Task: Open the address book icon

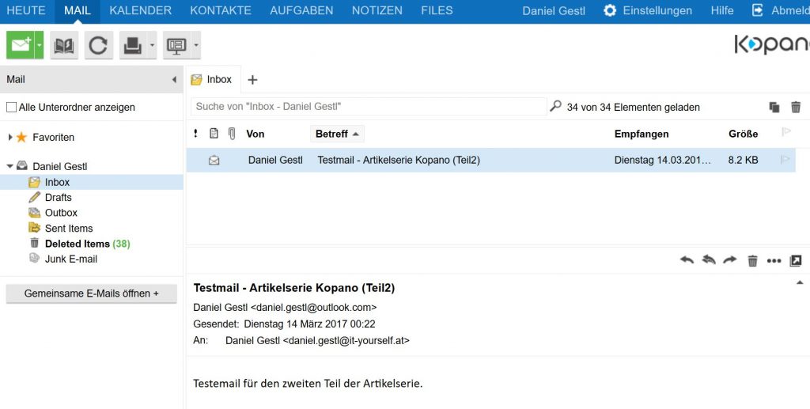Action: (x=64, y=45)
